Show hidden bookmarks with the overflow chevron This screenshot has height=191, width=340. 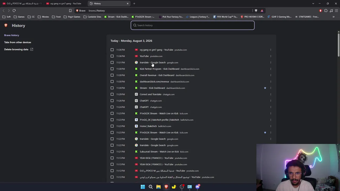coord(334,17)
